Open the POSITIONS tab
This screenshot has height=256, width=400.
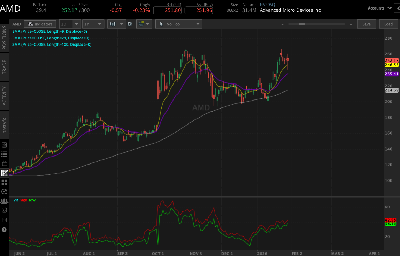click(4, 38)
